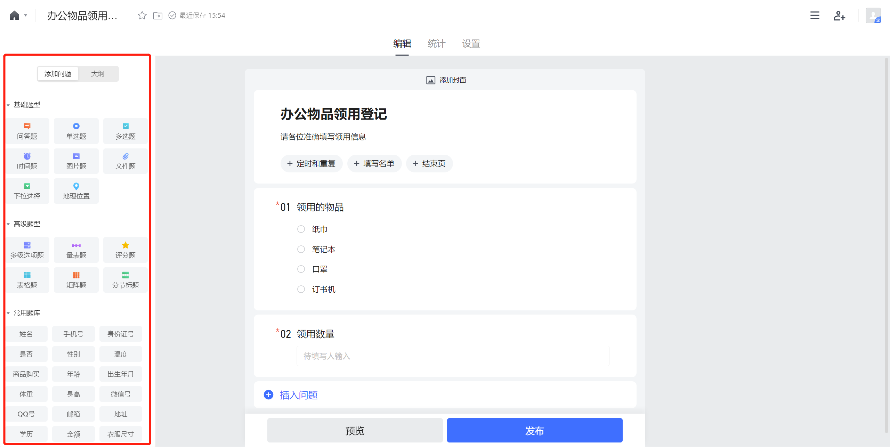Add a 地理位置 question type
This screenshot has width=890, height=447.
[76, 191]
